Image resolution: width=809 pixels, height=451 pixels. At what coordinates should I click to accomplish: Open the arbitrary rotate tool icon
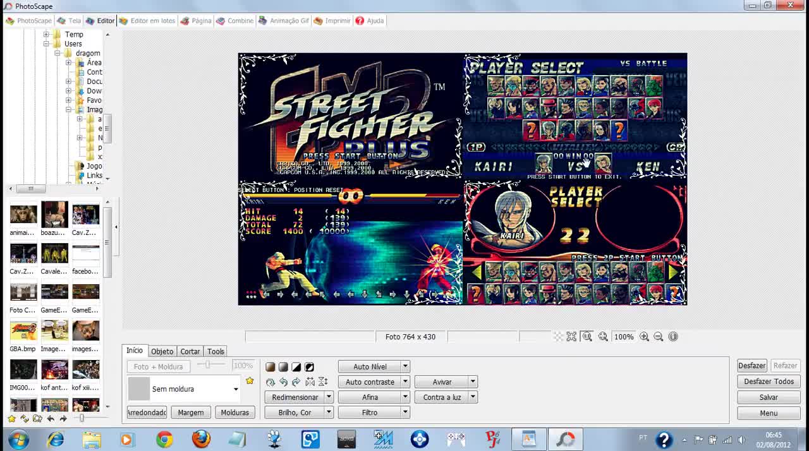click(x=271, y=382)
